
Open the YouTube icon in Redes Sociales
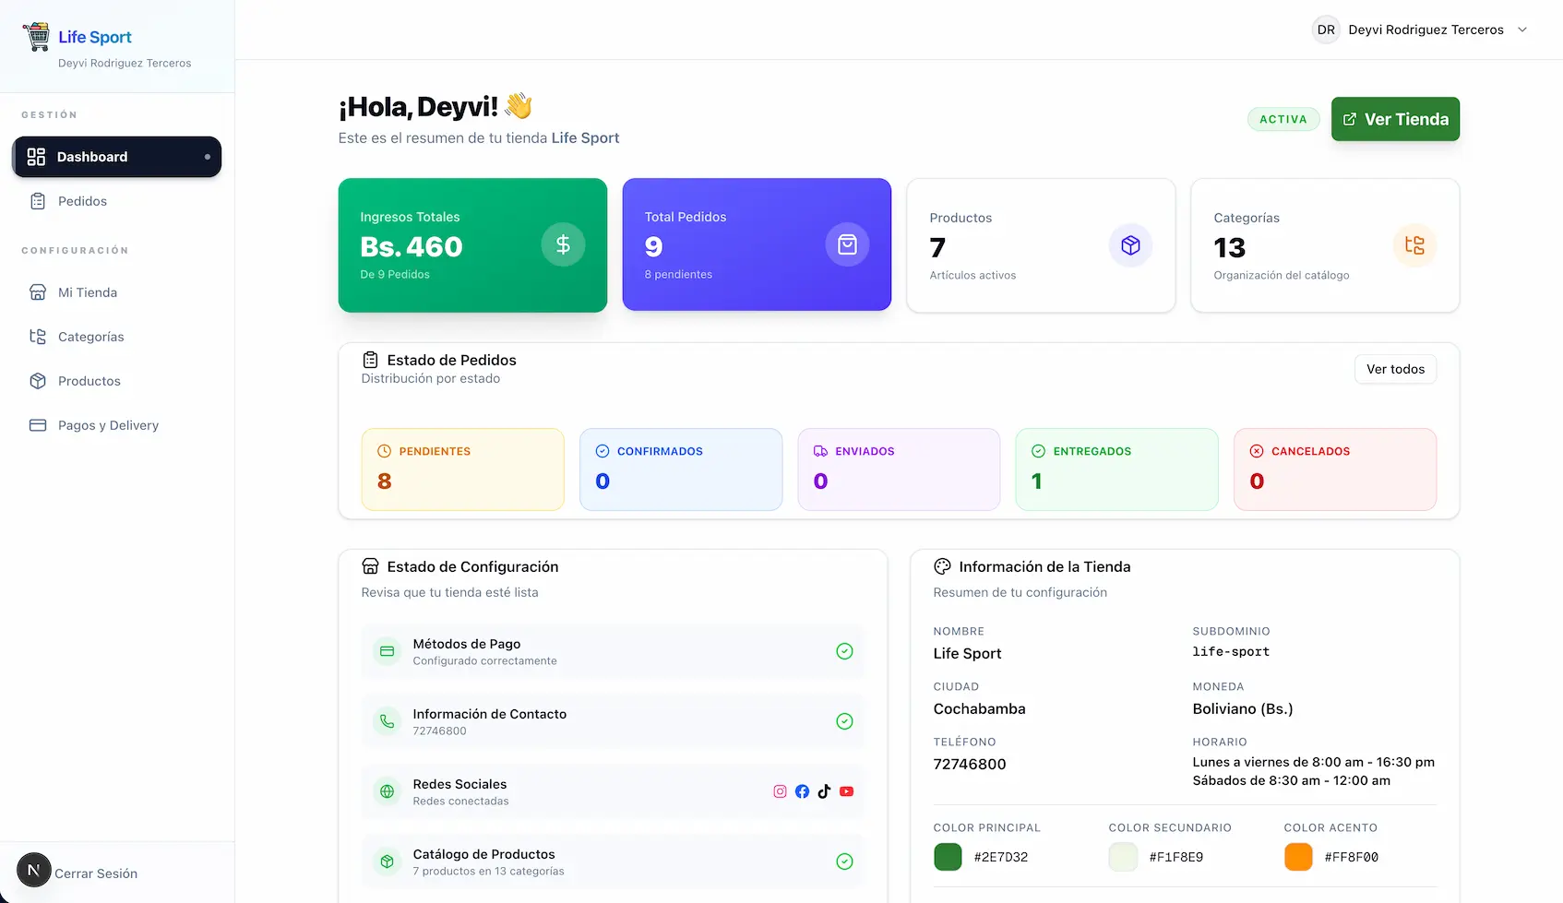[x=846, y=791]
